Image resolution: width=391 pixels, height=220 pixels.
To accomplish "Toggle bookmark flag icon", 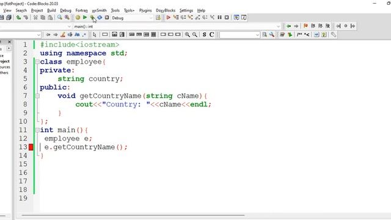I will (305, 26).
